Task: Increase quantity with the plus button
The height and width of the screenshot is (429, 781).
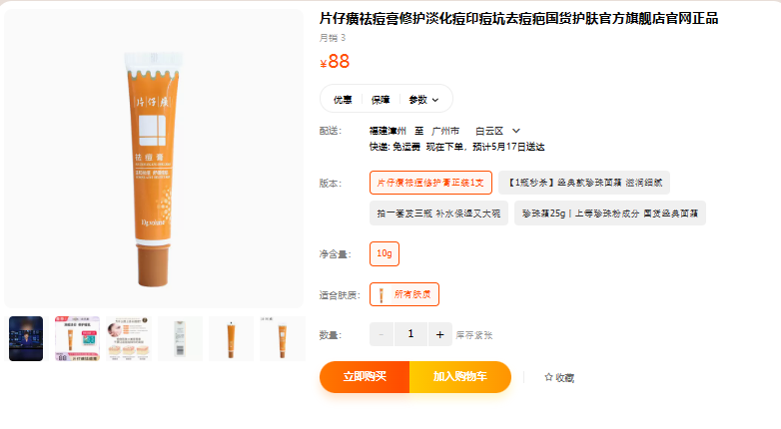Action: pos(440,335)
